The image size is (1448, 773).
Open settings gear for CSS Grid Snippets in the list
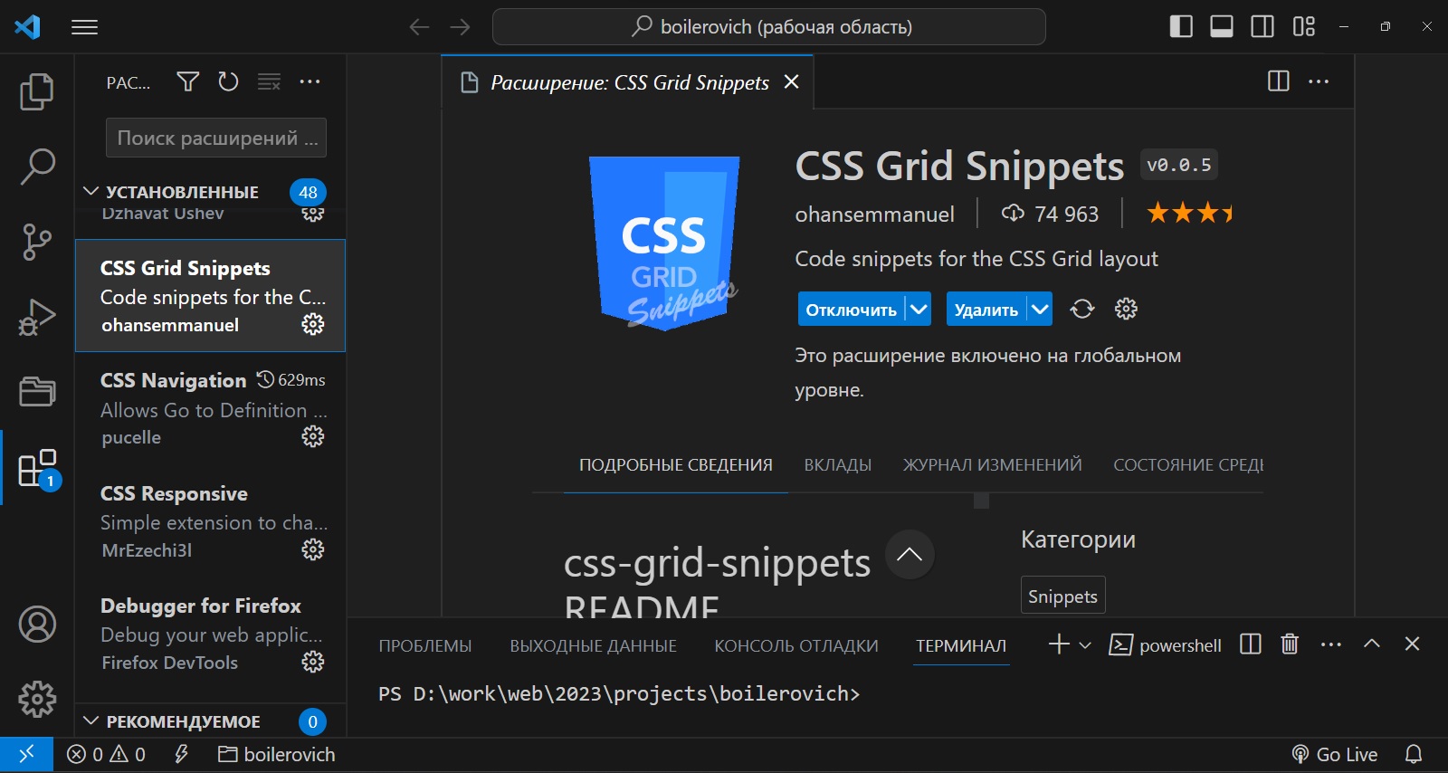click(313, 324)
